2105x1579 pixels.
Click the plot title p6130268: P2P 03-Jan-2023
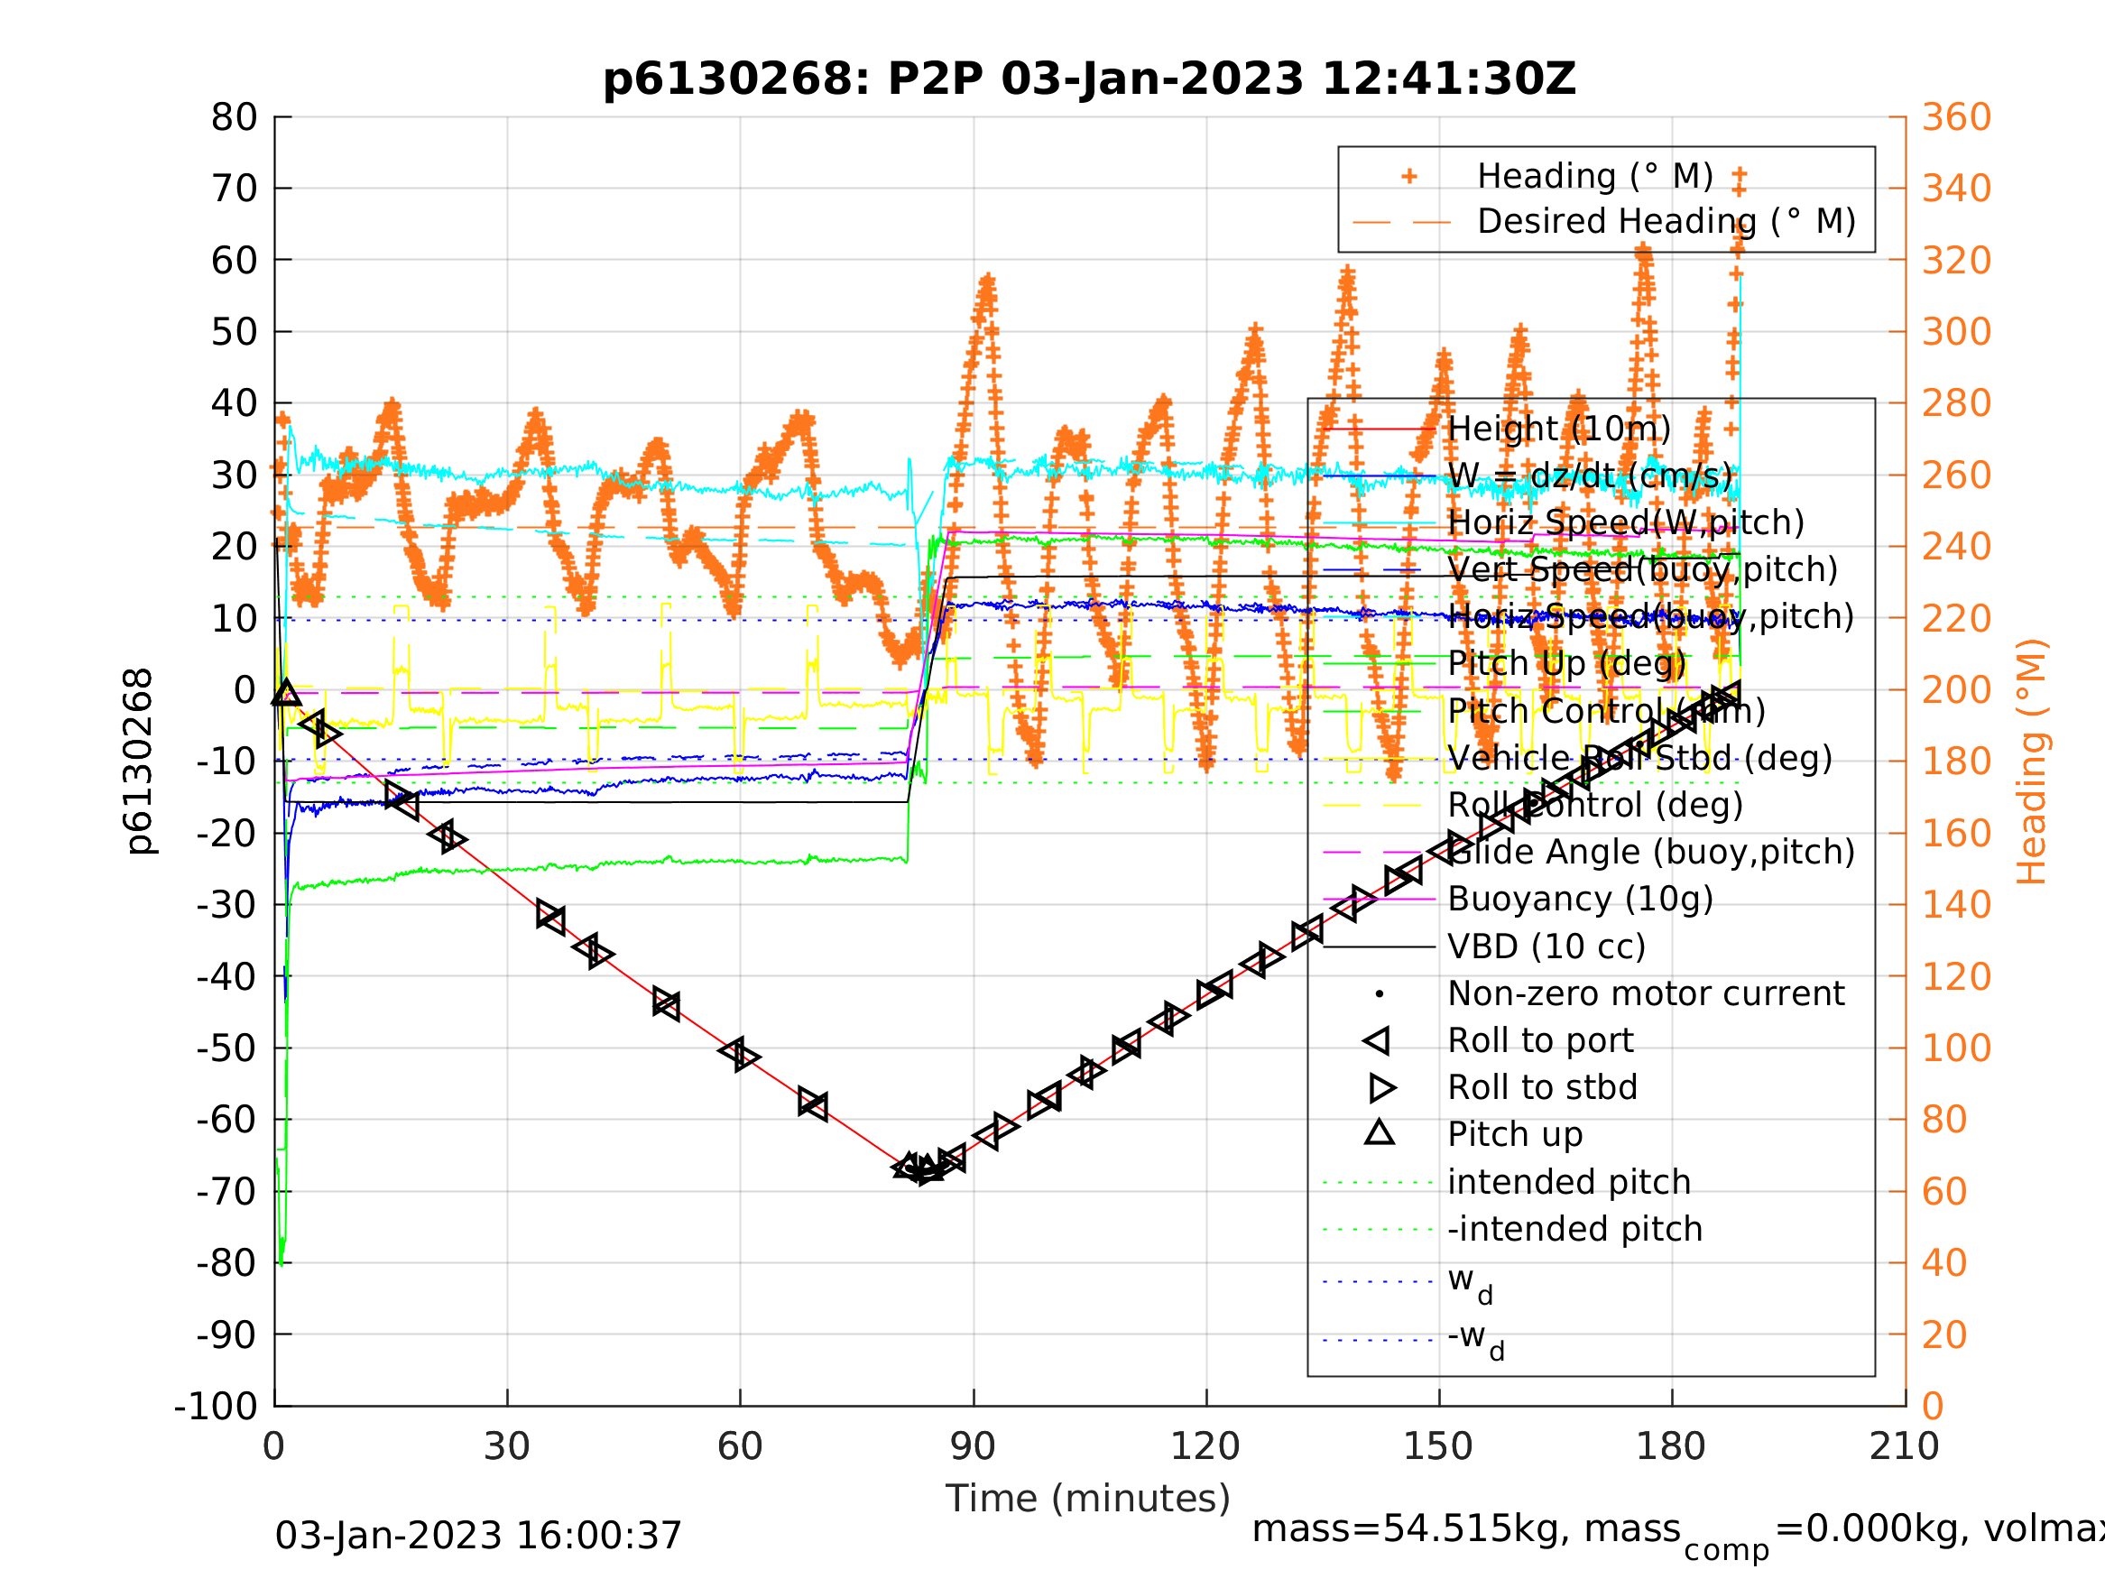[x=1090, y=79]
